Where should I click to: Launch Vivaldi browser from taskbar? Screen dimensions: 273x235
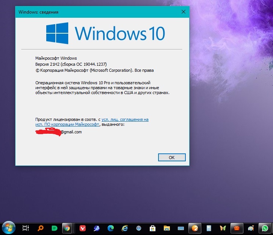(83, 228)
